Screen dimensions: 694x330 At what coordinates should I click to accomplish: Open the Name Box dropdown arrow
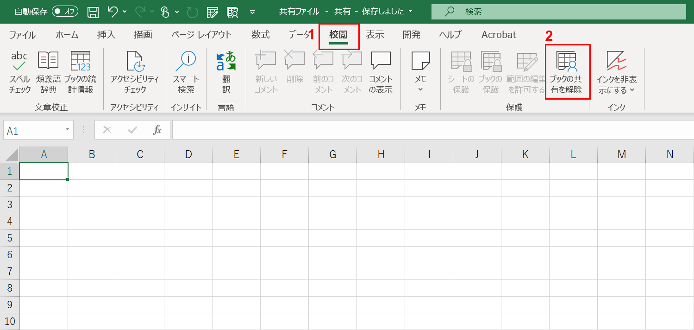67,130
